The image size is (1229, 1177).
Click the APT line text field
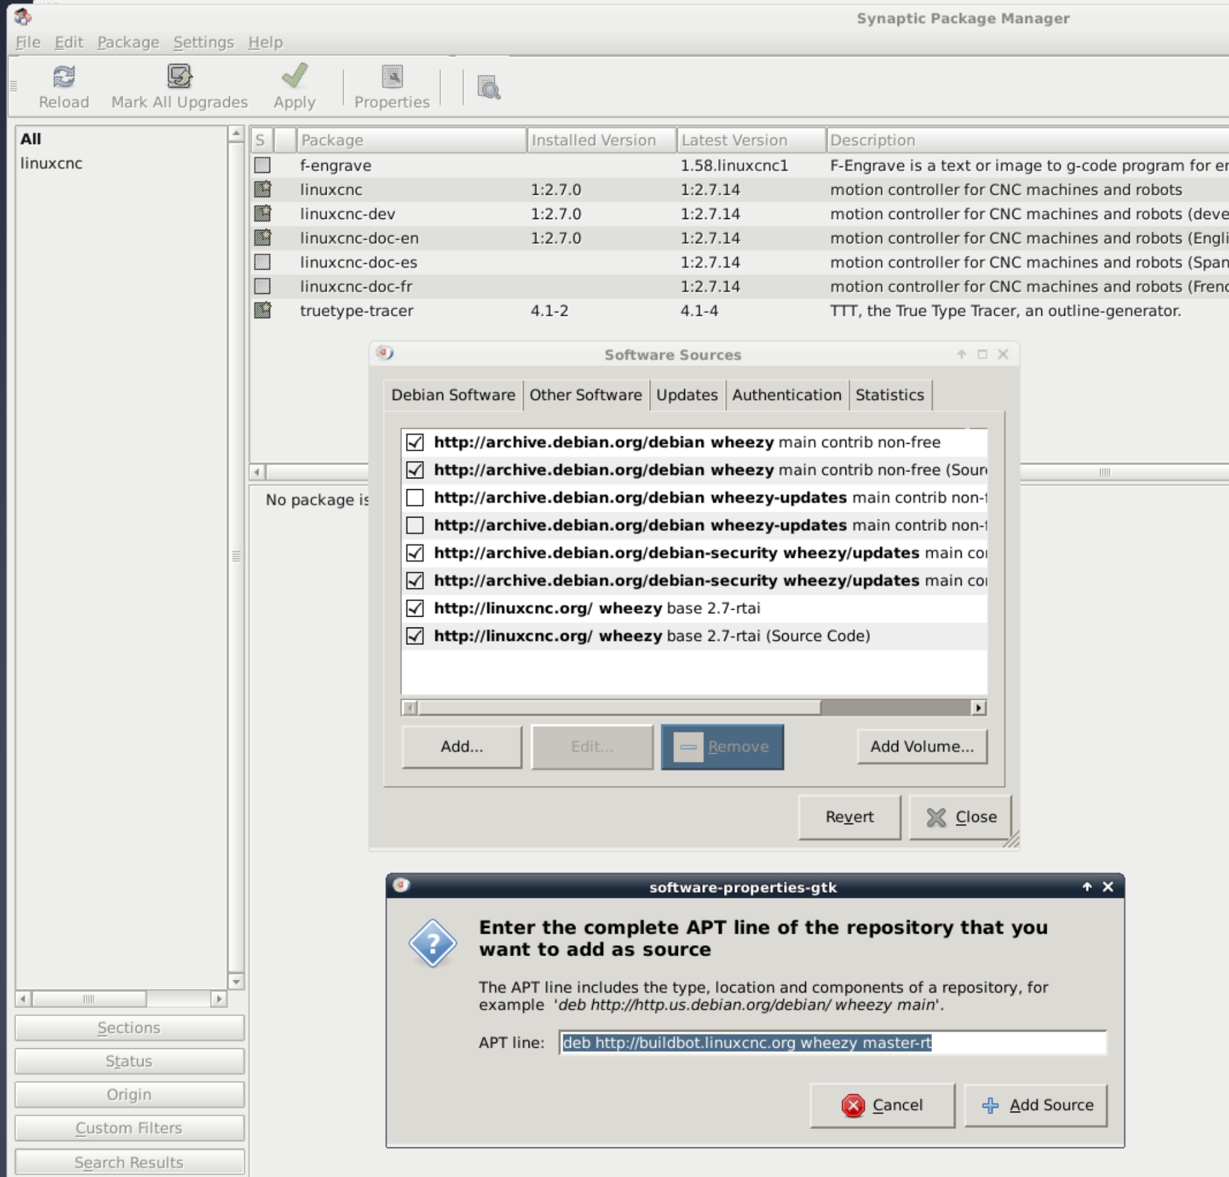[x=832, y=1043]
